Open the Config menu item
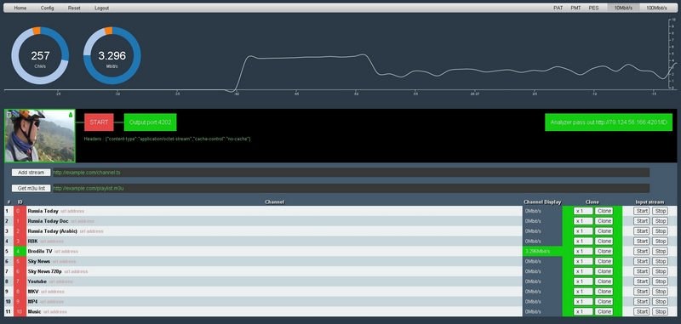The image size is (681, 324). 48,8
